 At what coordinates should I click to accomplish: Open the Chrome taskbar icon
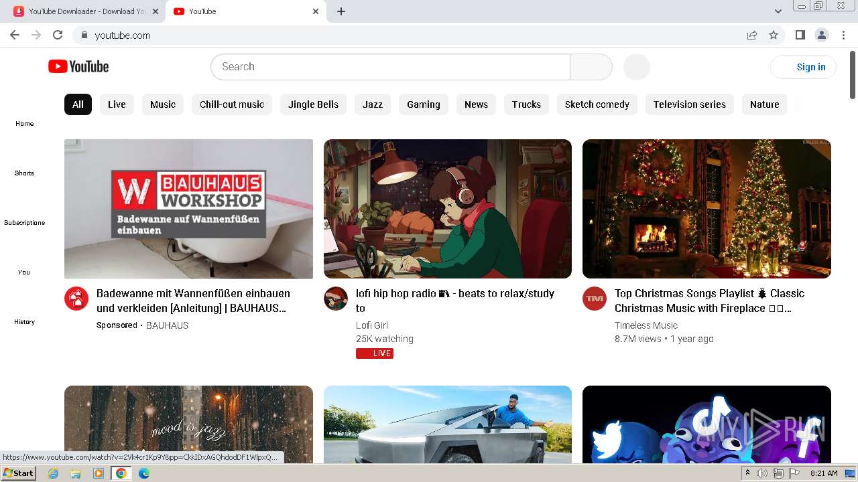point(121,473)
